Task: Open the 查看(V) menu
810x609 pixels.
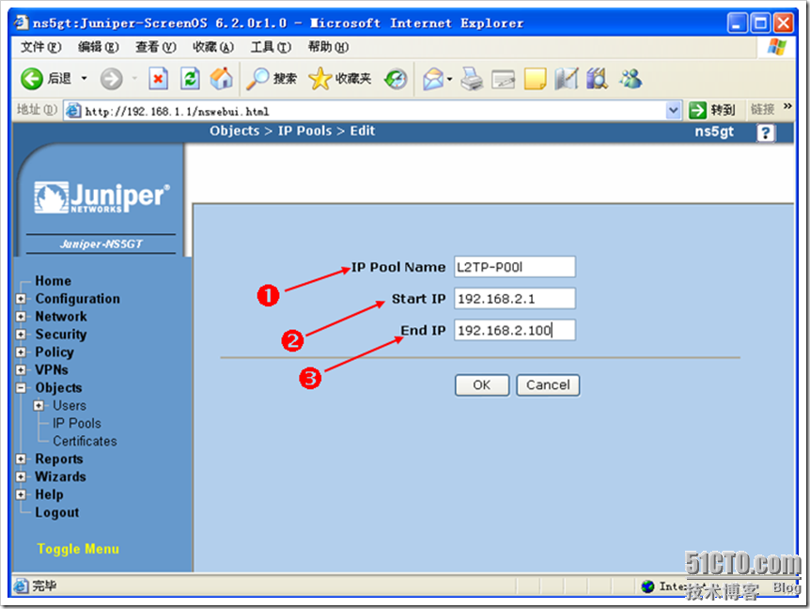Action: pyautogui.click(x=155, y=47)
